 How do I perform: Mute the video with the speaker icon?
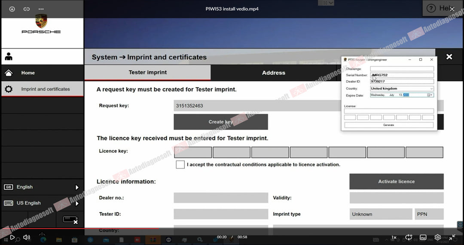coord(27,237)
